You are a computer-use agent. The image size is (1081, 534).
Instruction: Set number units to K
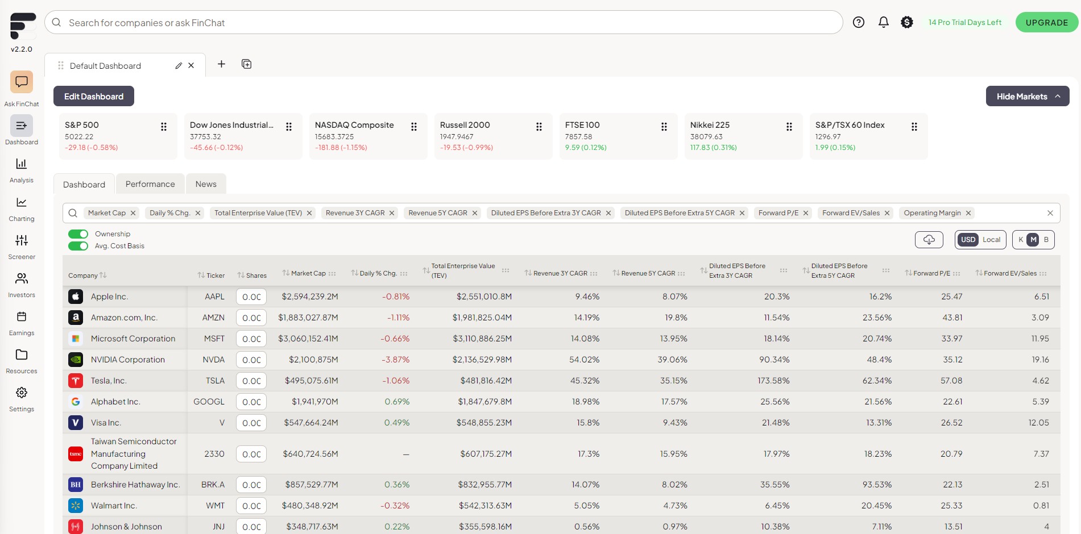(x=1021, y=240)
